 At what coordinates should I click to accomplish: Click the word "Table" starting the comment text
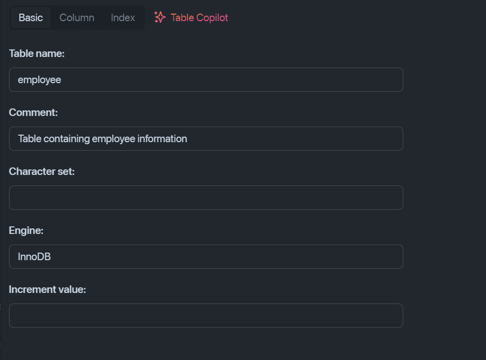pyautogui.click(x=29, y=139)
